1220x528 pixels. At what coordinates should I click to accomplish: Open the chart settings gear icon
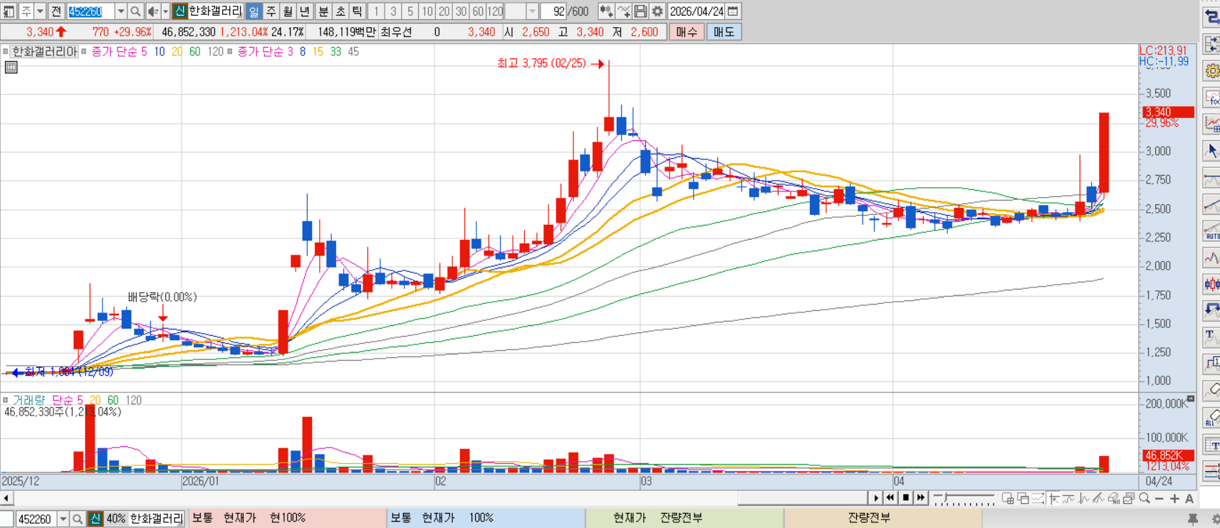pos(657,11)
